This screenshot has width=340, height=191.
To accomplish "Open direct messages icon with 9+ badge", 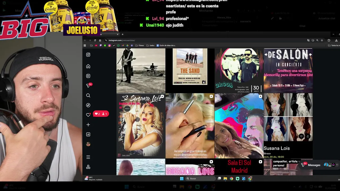I will [x=88, y=85].
